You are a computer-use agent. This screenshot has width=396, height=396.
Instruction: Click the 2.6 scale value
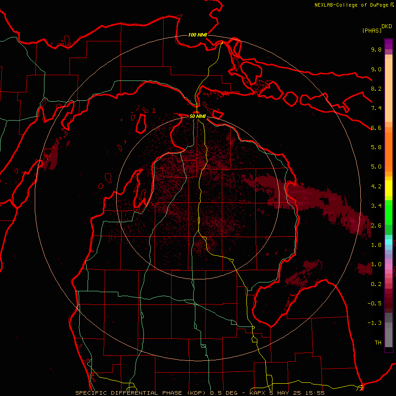(x=376, y=226)
